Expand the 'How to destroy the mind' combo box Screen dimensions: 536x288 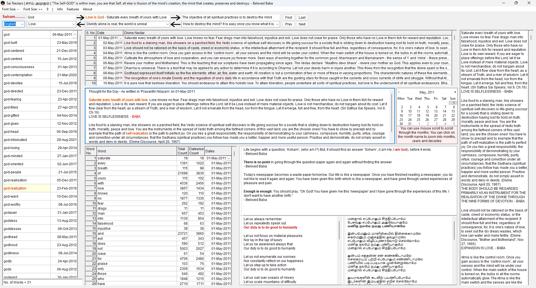point(277,24)
